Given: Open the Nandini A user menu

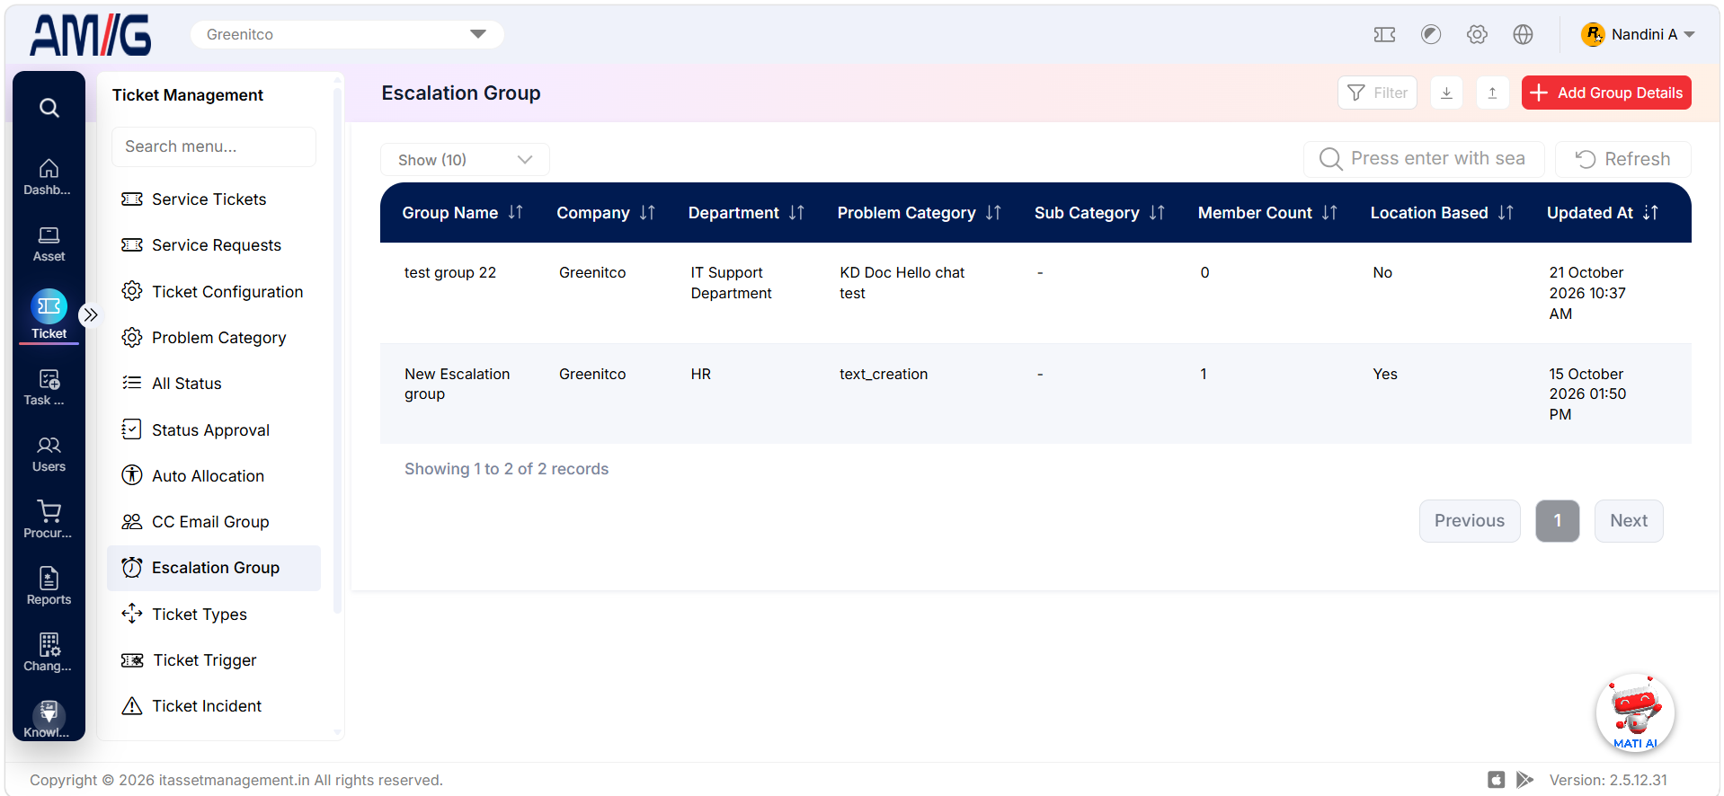Looking at the screenshot, I should [1638, 34].
